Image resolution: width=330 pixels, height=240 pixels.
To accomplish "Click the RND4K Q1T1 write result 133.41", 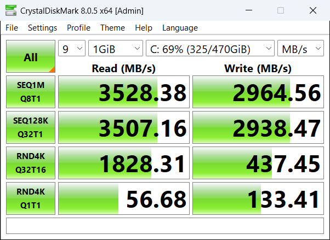I will coord(258,198).
